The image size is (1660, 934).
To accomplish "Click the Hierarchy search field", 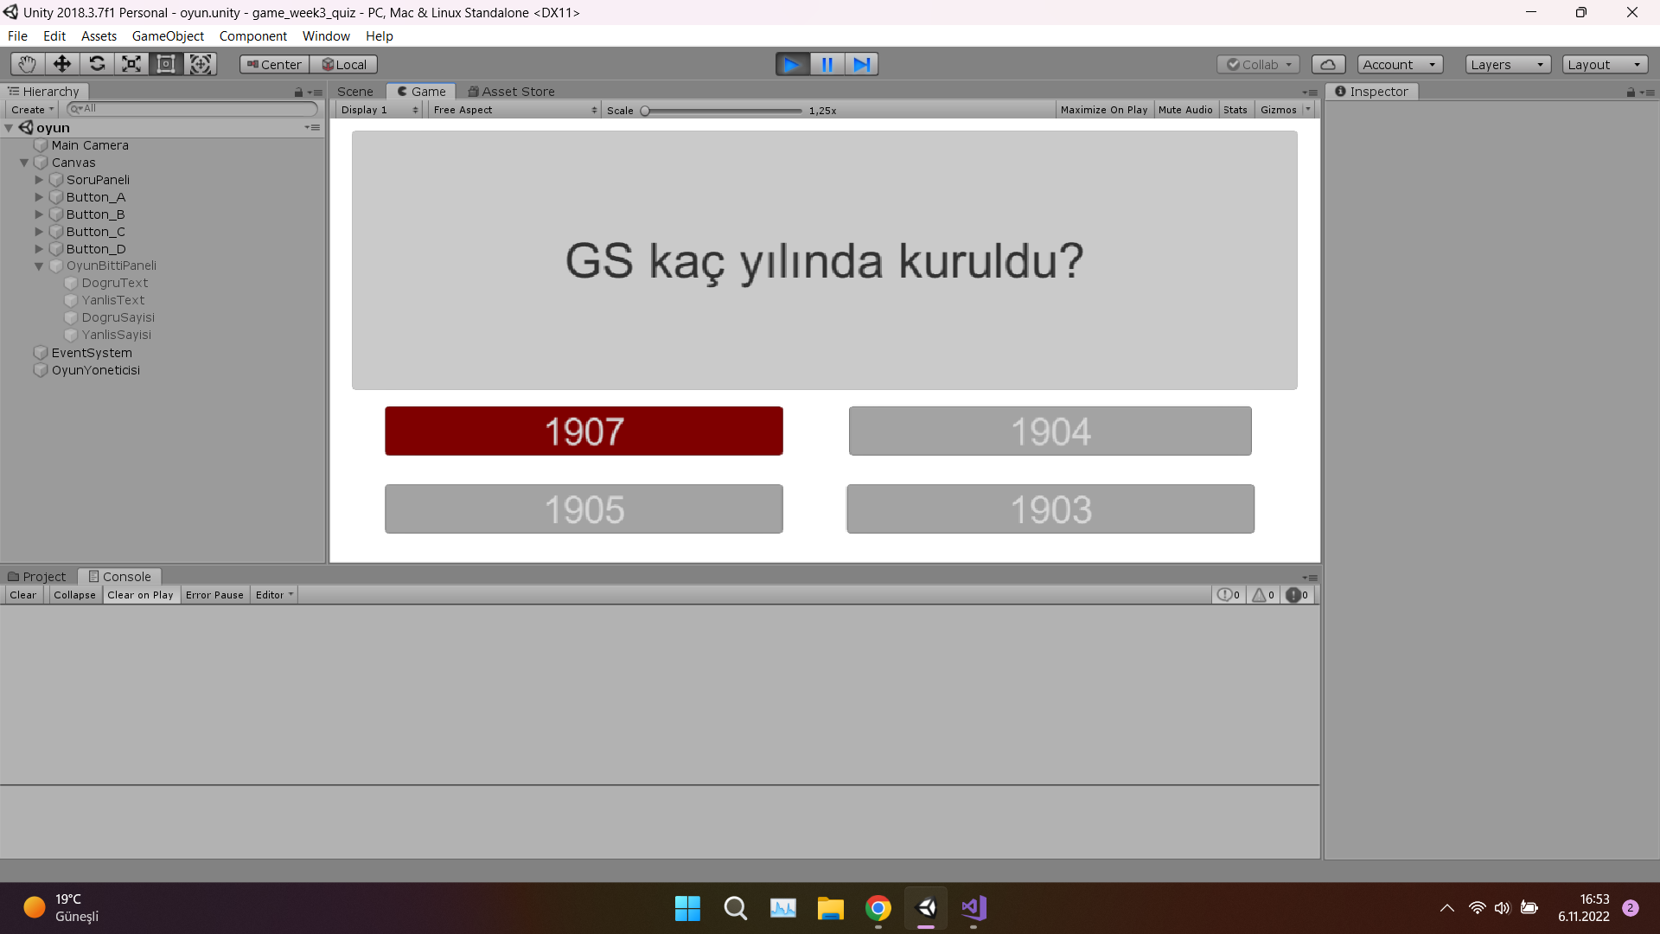I will [x=190, y=109].
